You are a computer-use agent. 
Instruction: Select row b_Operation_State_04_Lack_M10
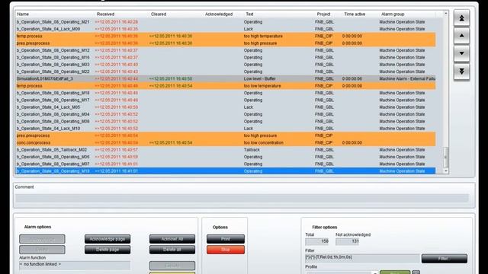coord(226,129)
